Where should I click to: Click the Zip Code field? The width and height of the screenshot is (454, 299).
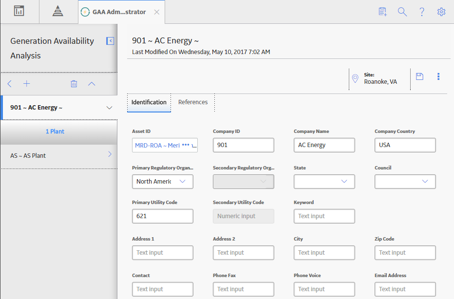pyautogui.click(x=405, y=253)
